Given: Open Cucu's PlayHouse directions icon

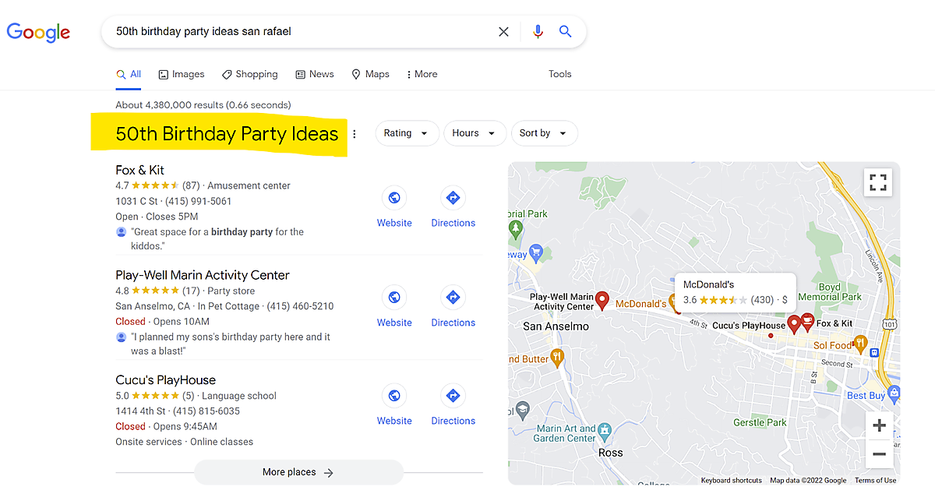Looking at the screenshot, I should coord(453,396).
